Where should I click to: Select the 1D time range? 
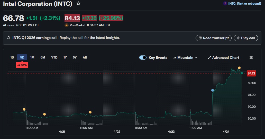pos(12,58)
